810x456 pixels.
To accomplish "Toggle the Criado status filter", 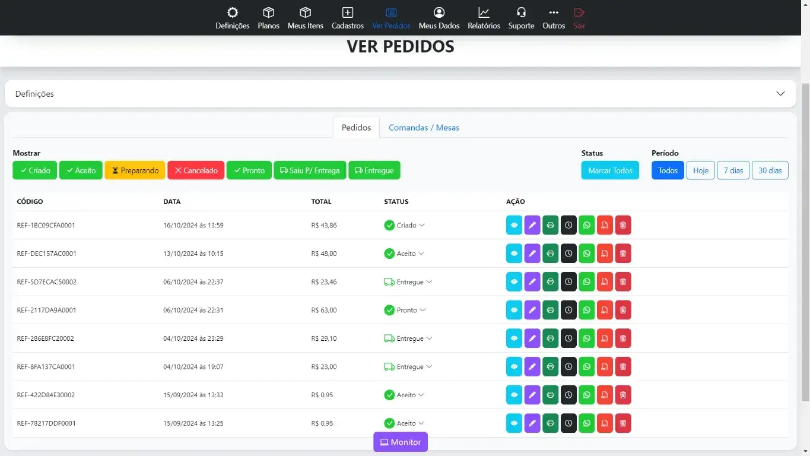I will [34, 170].
